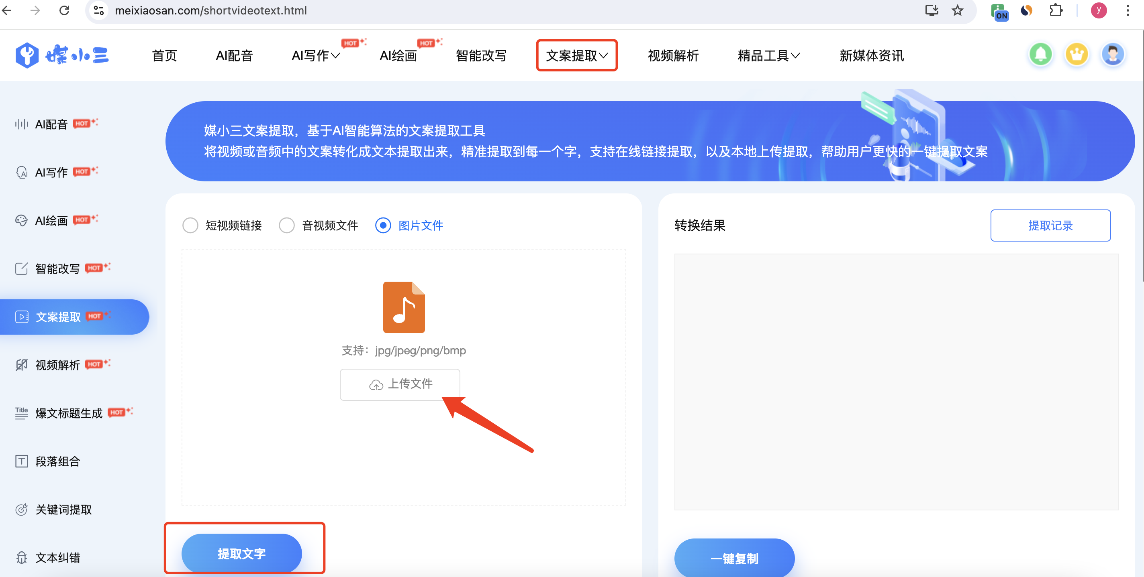This screenshot has width=1144, height=577.
Task: Click the 一键复制 button
Action: coord(734,557)
